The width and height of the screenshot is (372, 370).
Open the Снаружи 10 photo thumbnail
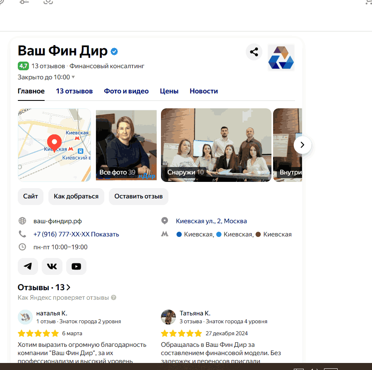[x=216, y=145]
